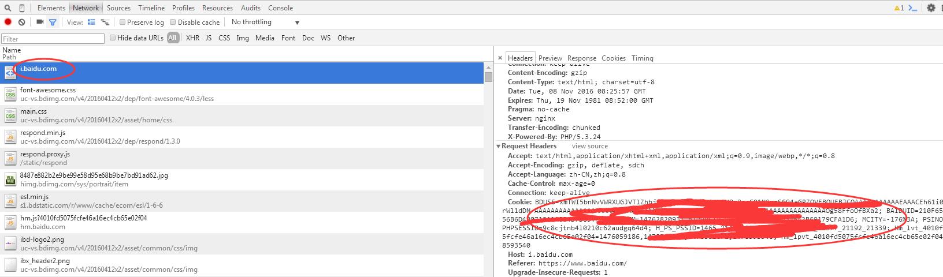Click the esl.min.js file icon

tap(10, 201)
